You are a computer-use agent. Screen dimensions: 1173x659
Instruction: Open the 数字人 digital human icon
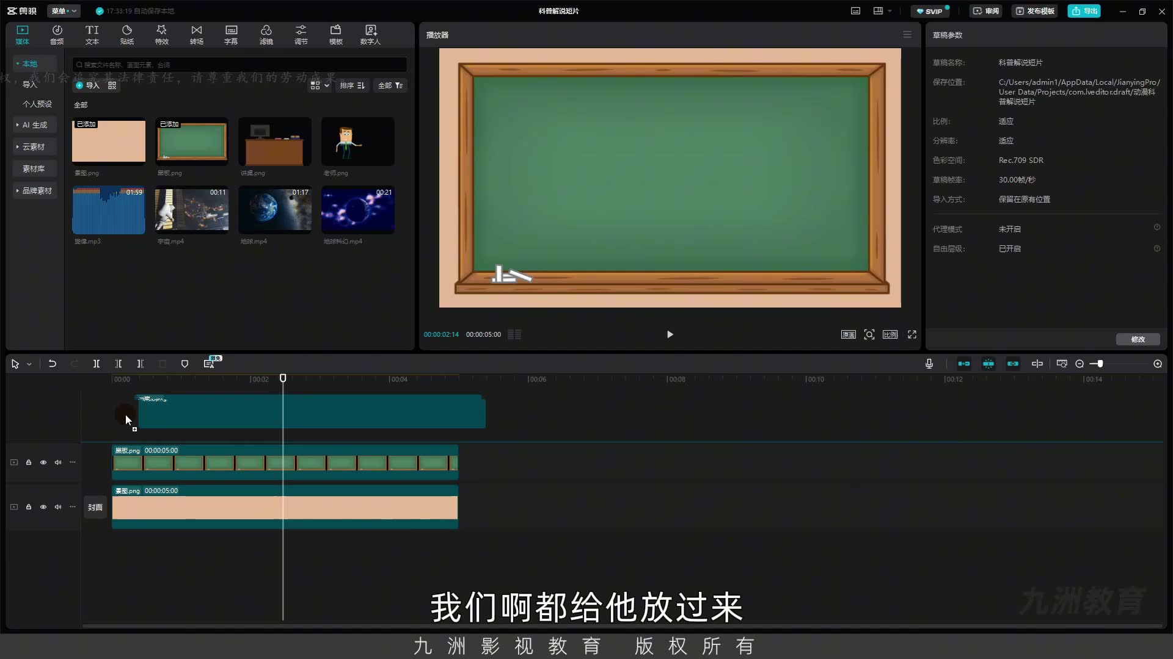[370, 35]
